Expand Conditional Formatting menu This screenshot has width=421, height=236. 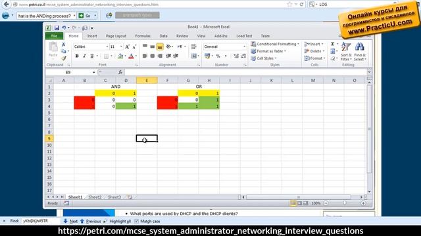pos(275,44)
